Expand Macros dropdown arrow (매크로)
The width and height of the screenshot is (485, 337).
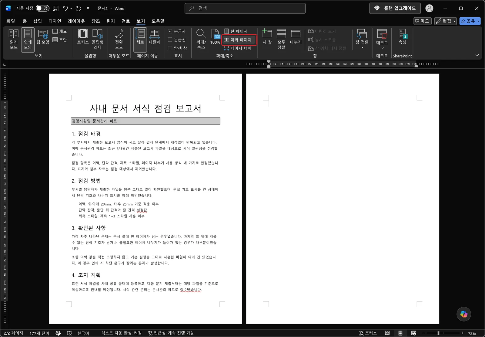(382, 48)
